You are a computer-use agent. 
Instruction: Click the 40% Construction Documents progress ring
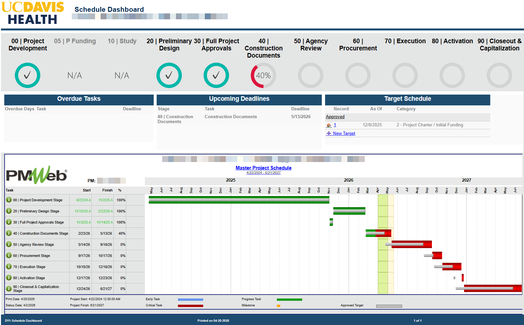[263, 75]
